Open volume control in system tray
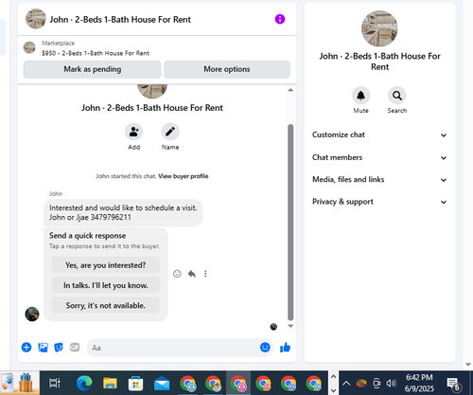473x395 pixels. coord(392,384)
